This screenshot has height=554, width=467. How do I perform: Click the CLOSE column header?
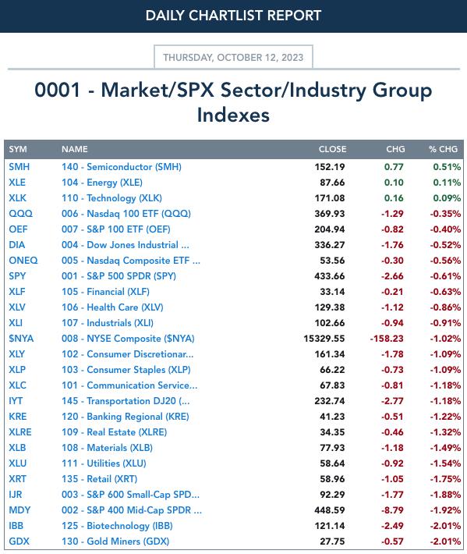pos(332,149)
